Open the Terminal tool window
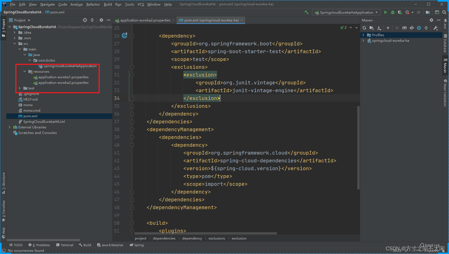The width and height of the screenshot is (449, 254). 65,245
